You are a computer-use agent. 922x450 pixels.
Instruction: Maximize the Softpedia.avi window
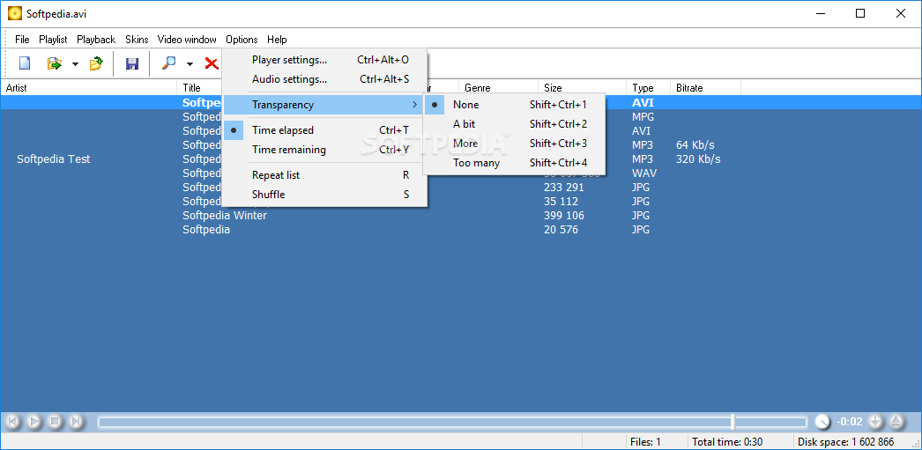click(x=860, y=13)
